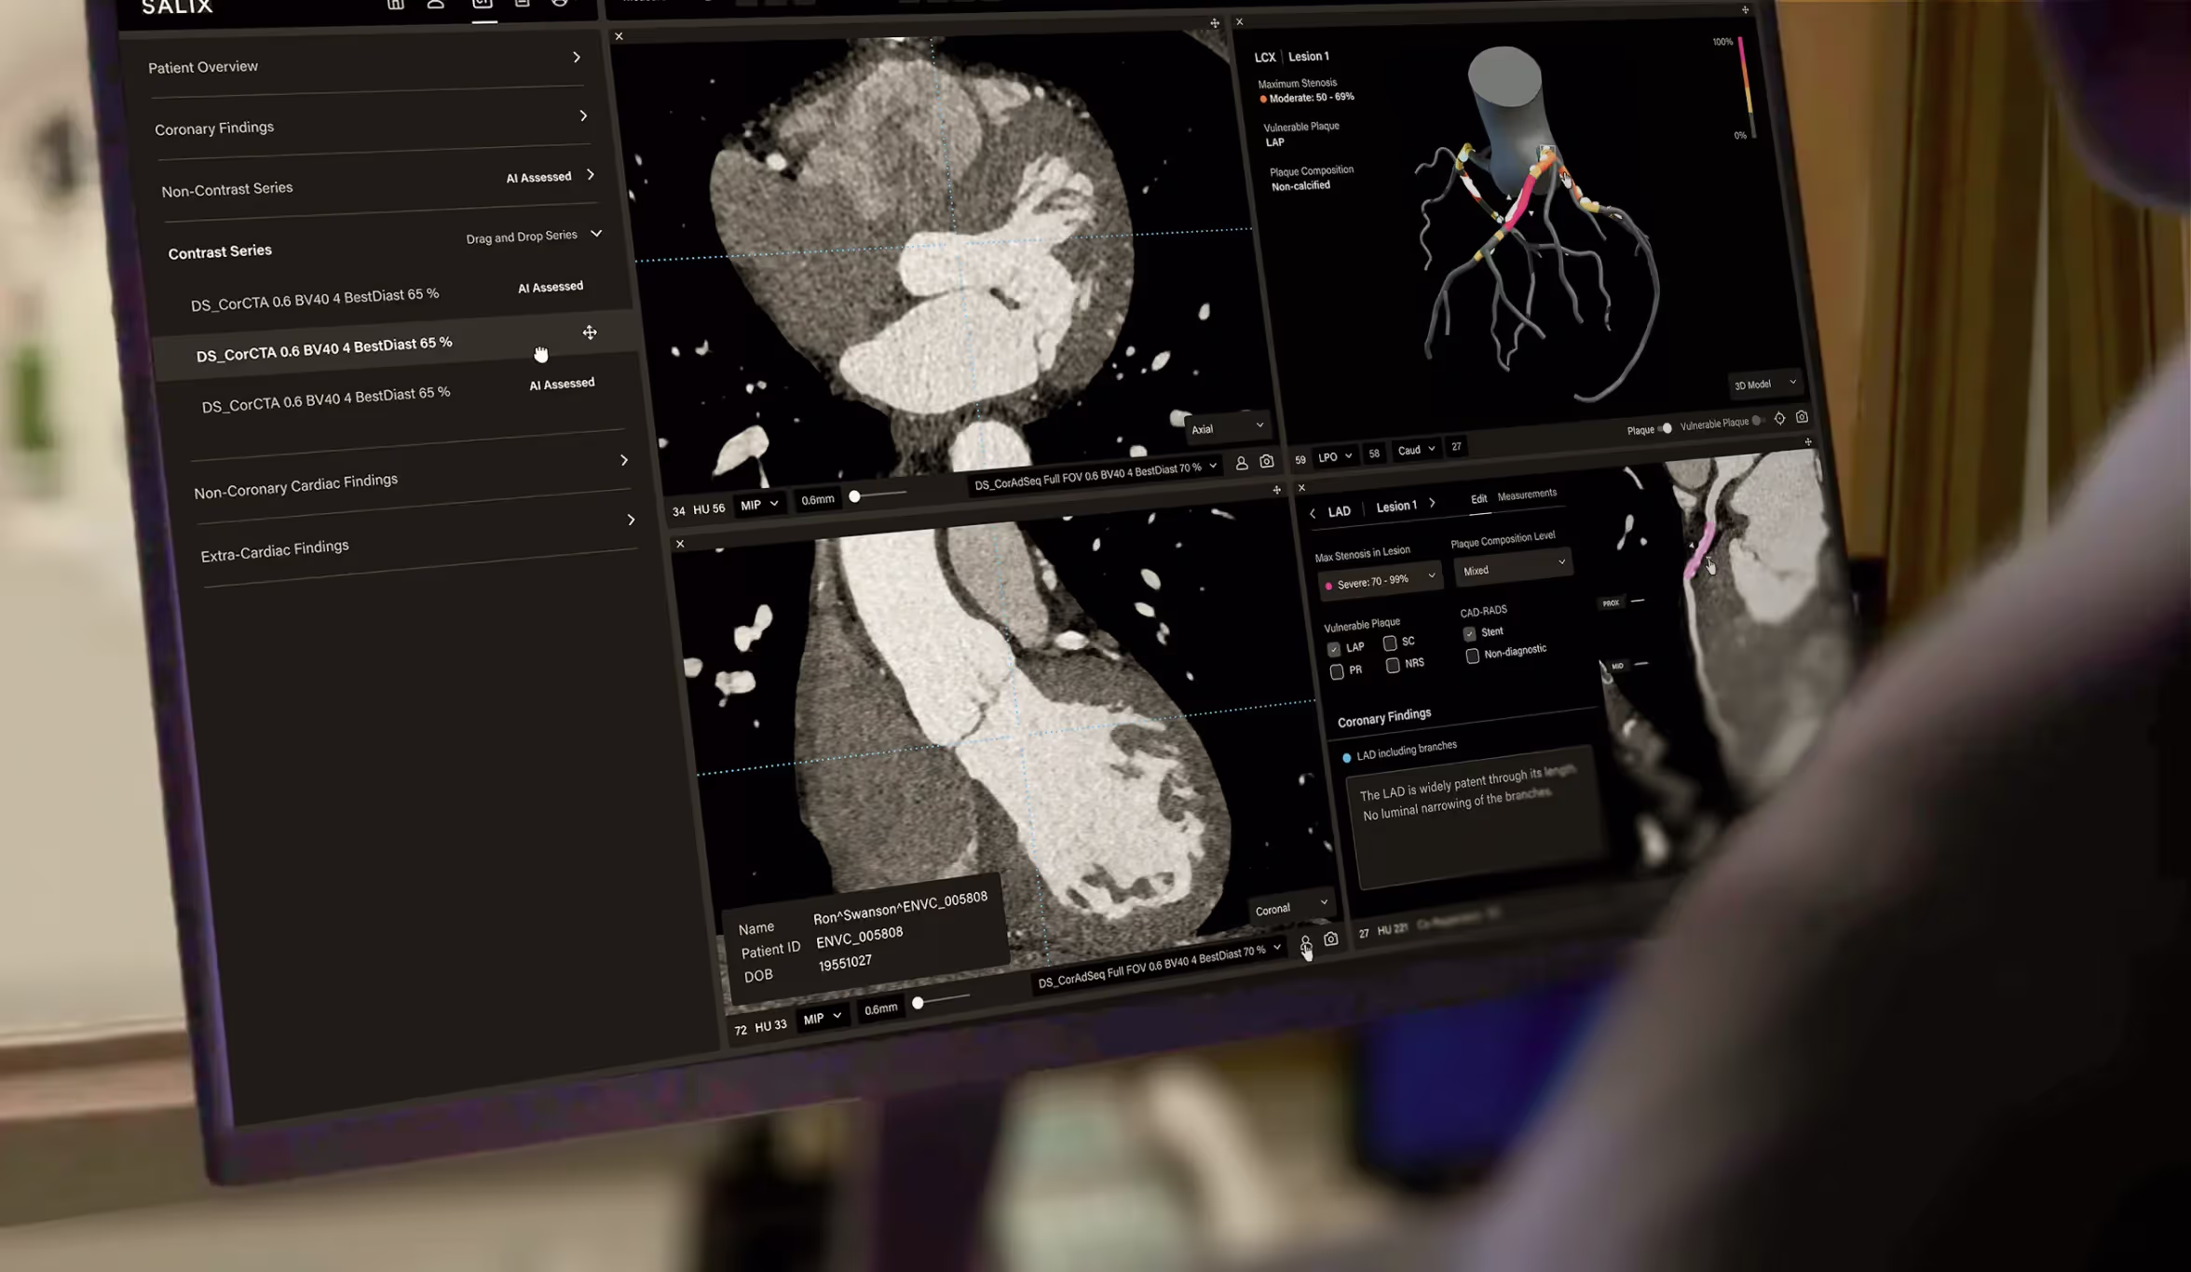Click the camera snapshot icon in axial viewer
The height and width of the screenshot is (1272, 2191).
(x=1266, y=461)
